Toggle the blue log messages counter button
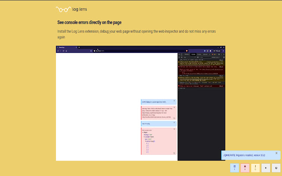This screenshot has height=176, width=282. tap(234, 168)
